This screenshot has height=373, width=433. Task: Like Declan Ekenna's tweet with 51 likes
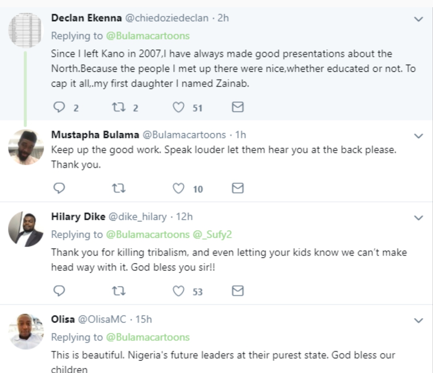coord(178,107)
